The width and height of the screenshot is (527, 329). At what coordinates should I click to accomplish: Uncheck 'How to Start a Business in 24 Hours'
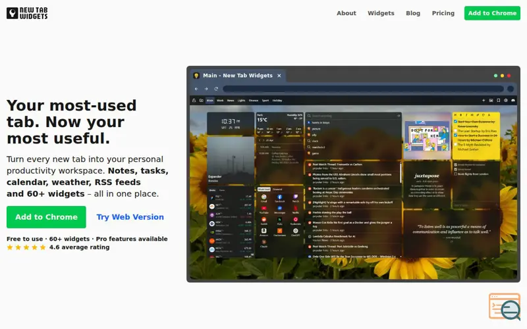[455, 136]
